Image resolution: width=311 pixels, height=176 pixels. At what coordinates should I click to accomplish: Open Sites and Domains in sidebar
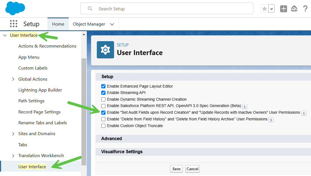[37, 134]
